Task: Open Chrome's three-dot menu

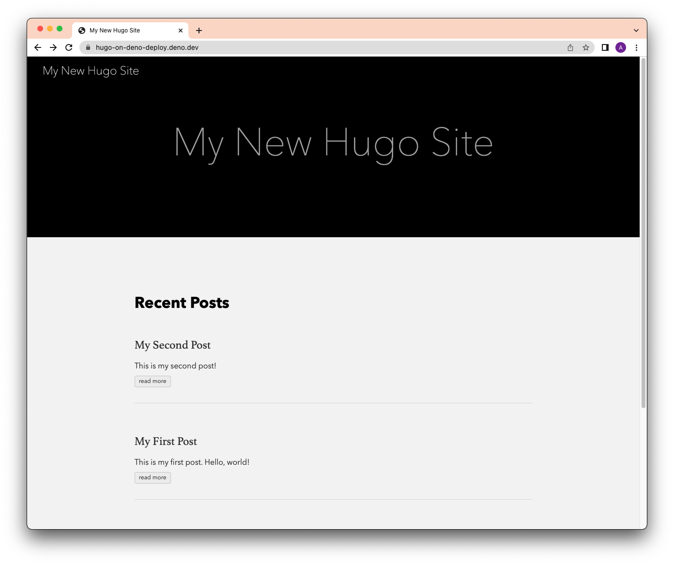Action: point(636,47)
